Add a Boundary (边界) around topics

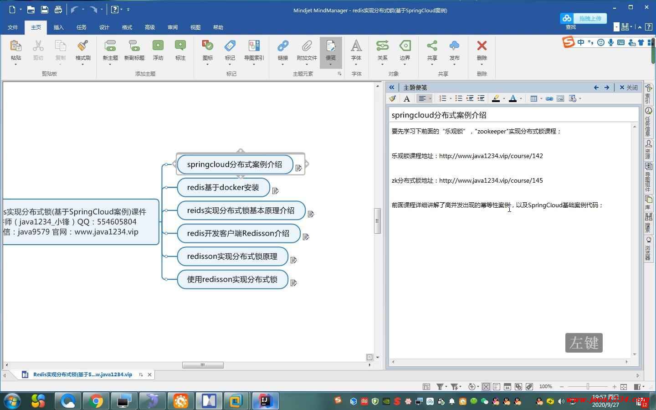tap(405, 51)
